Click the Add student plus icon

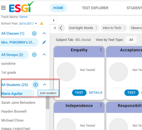tap(35, 85)
